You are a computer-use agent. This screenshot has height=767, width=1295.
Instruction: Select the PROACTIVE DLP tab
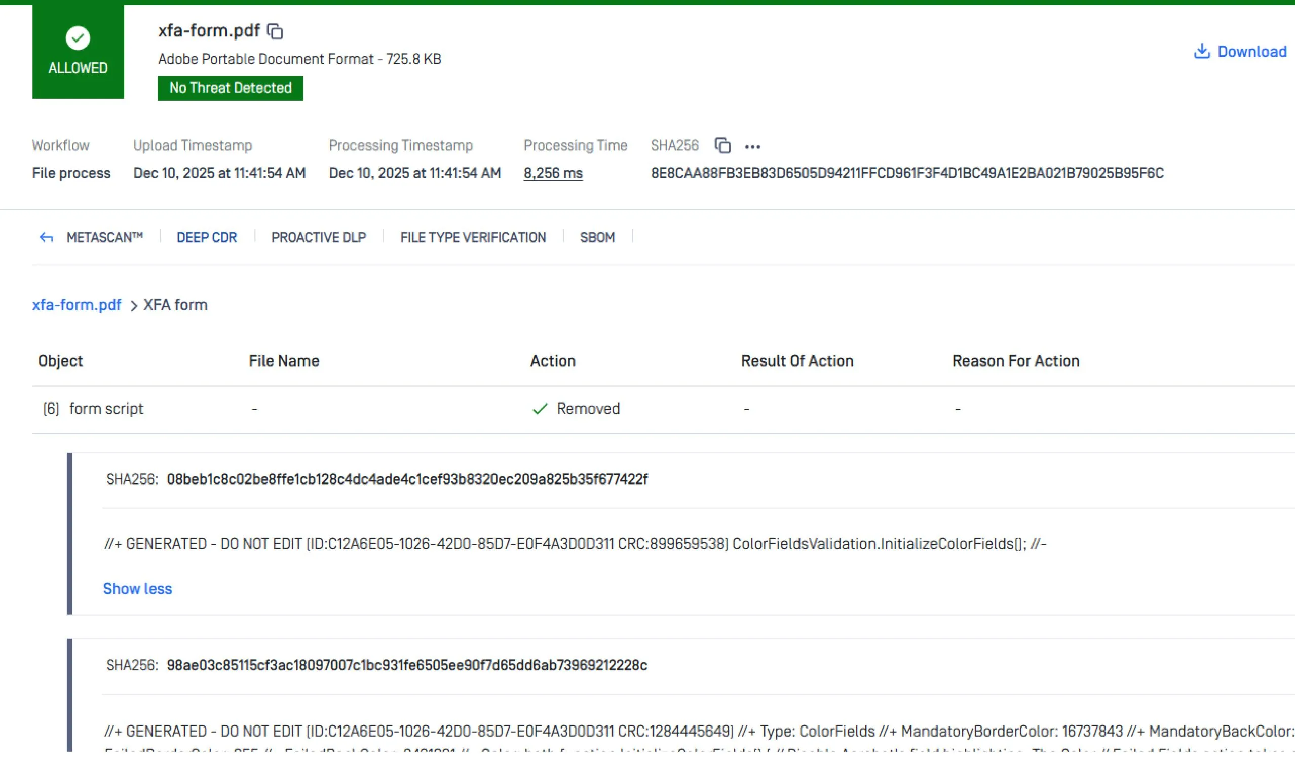pos(319,237)
